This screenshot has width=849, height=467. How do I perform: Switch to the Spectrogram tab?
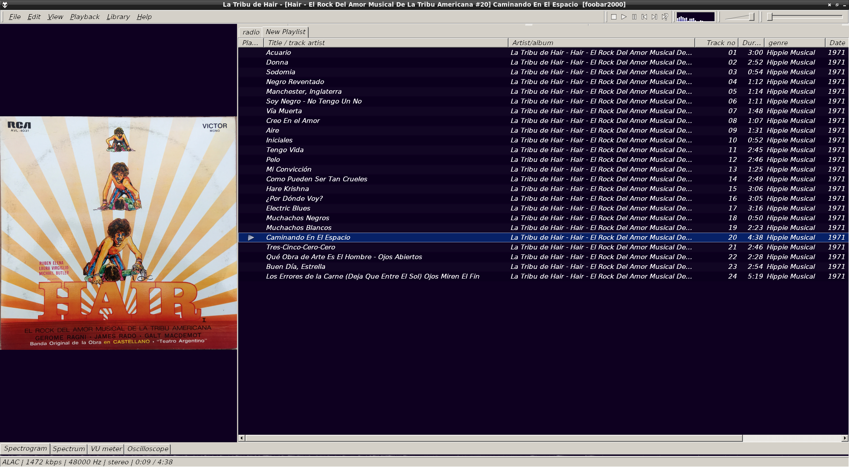tap(25, 448)
